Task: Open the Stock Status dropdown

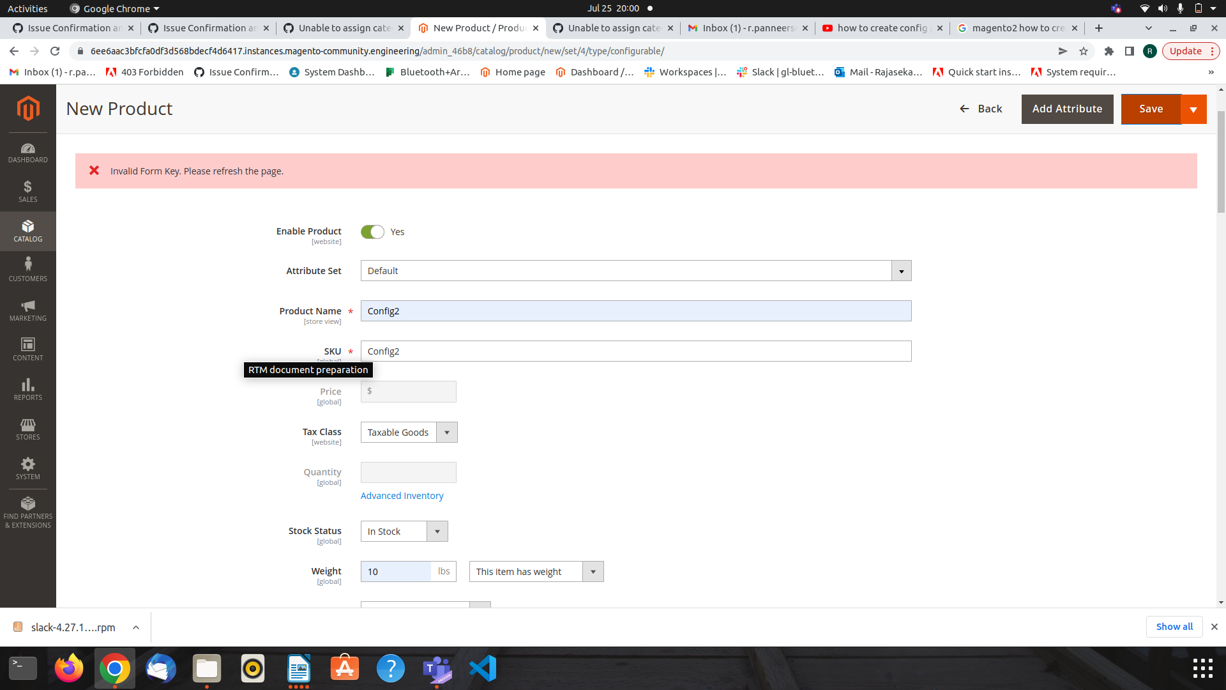Action: point(404,532)
